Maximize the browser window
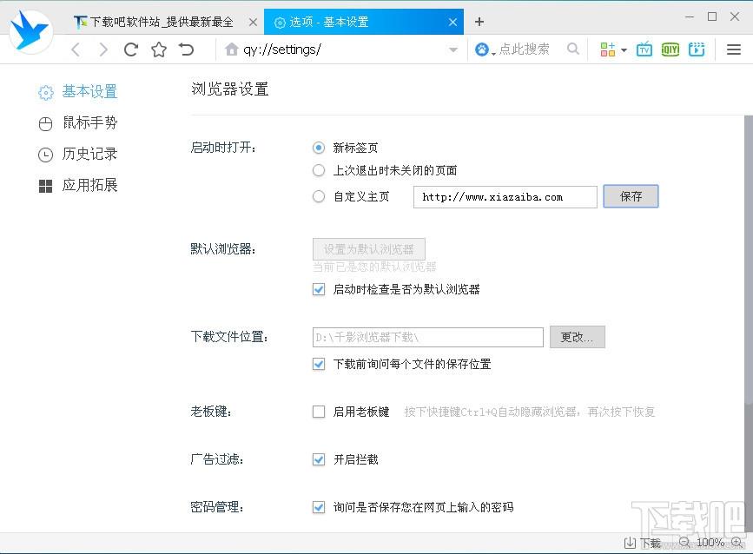753x554 pixels. point(712,16)
